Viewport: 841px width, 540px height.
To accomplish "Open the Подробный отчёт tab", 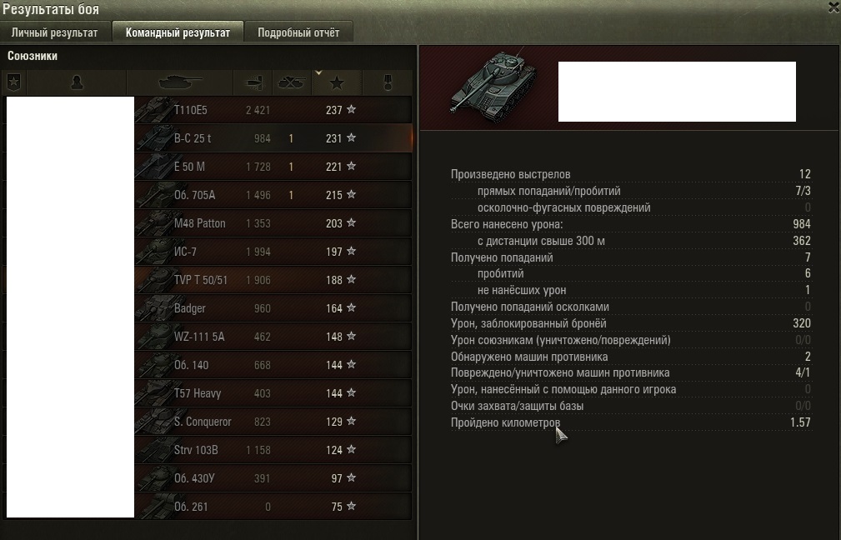I will (298, 32).
